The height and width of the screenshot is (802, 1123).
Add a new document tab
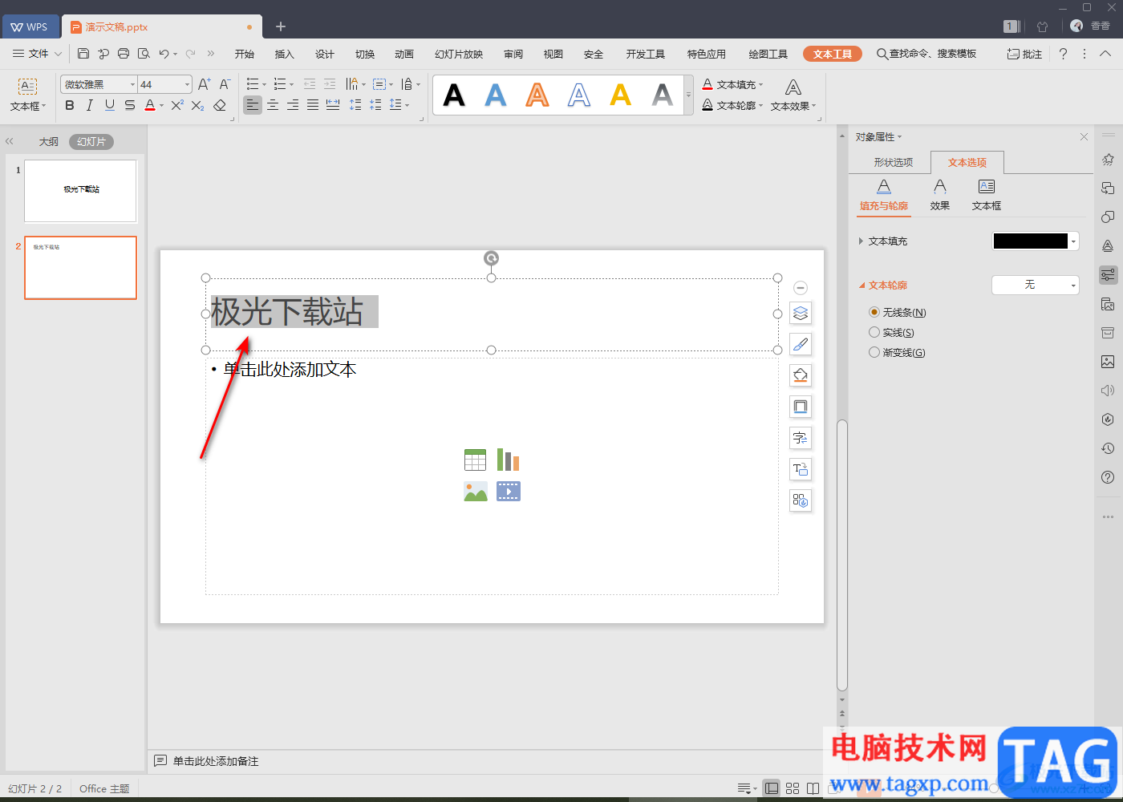point(281,26)
